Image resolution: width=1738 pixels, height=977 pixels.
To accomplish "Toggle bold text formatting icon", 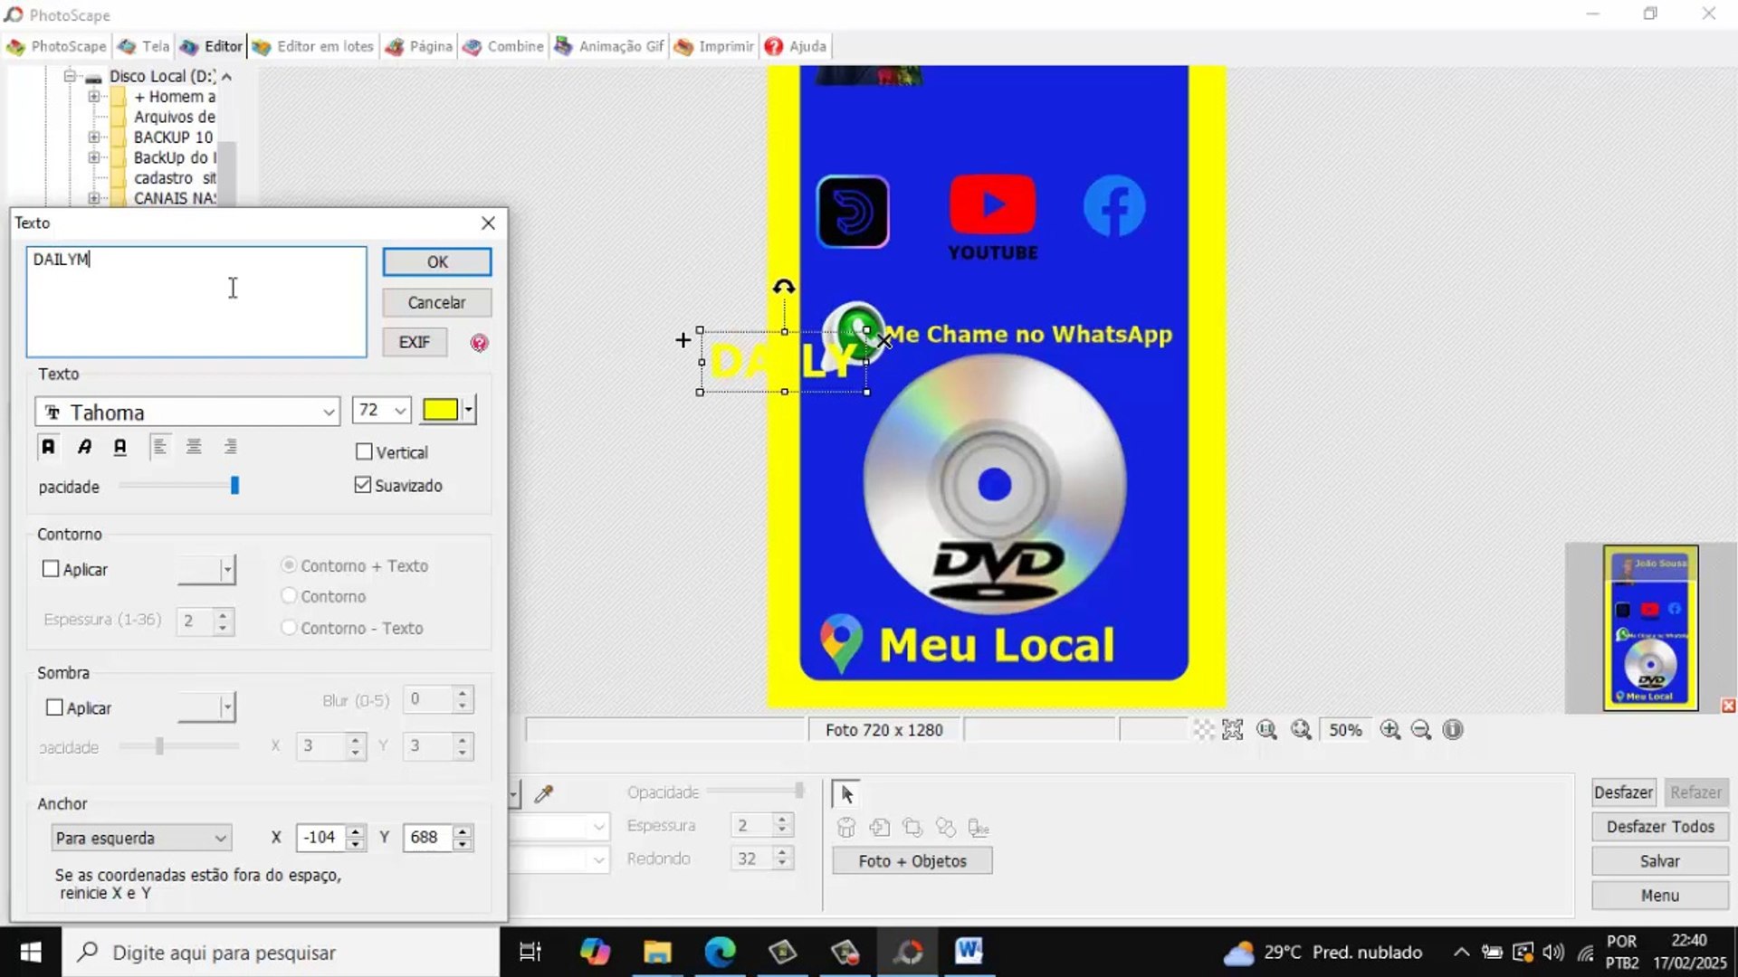I will pos(48,447).
